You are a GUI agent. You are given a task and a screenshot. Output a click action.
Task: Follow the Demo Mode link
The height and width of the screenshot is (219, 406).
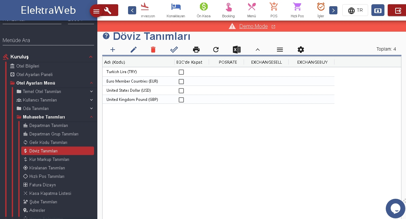pos(253,26)
